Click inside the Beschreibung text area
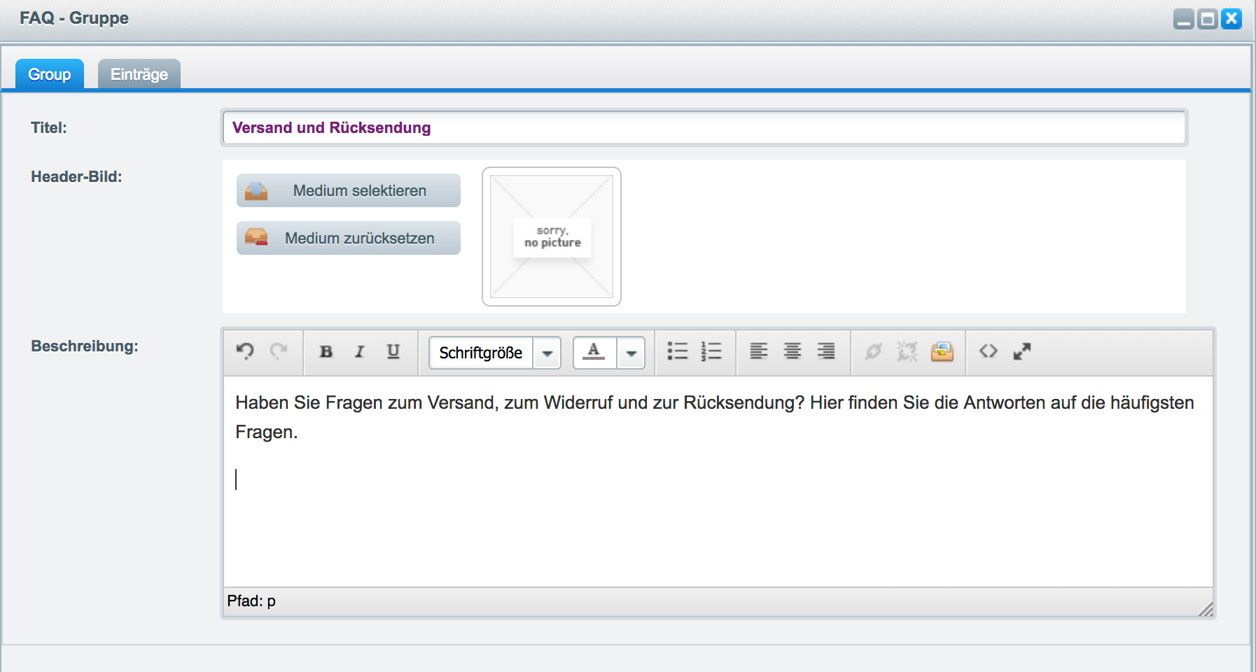Screen dimensions: 1256x672 [x=718, y=482]
